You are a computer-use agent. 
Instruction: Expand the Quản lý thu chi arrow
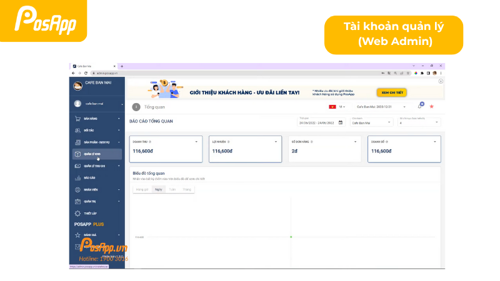119,166
